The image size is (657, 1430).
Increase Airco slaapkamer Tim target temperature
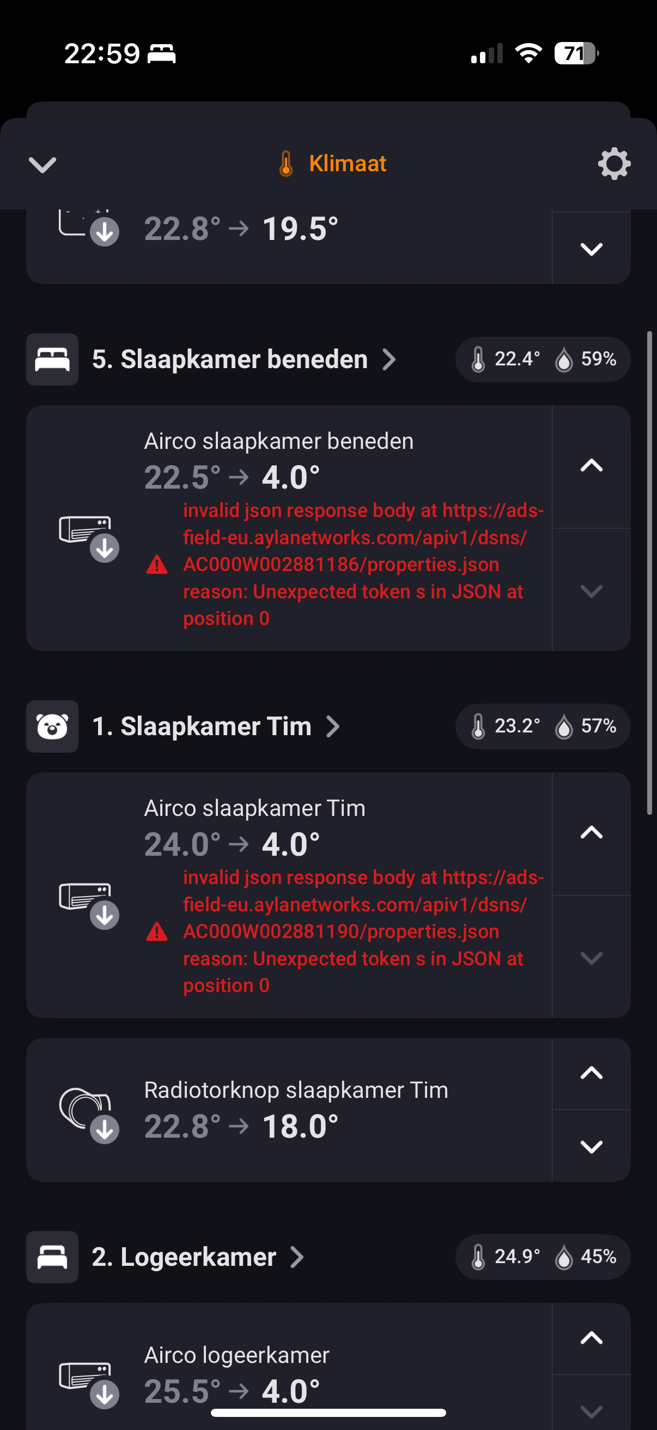(x=591, y=833)
